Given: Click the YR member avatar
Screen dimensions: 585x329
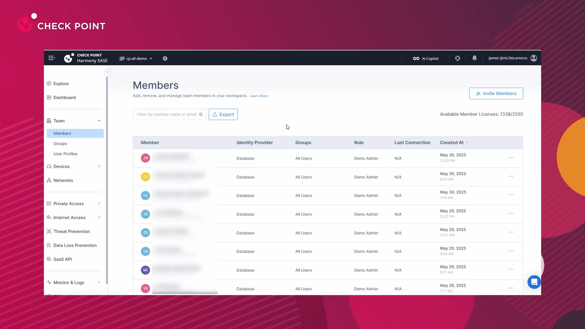Looking at the screenshot, I should (x=145, y=288).
